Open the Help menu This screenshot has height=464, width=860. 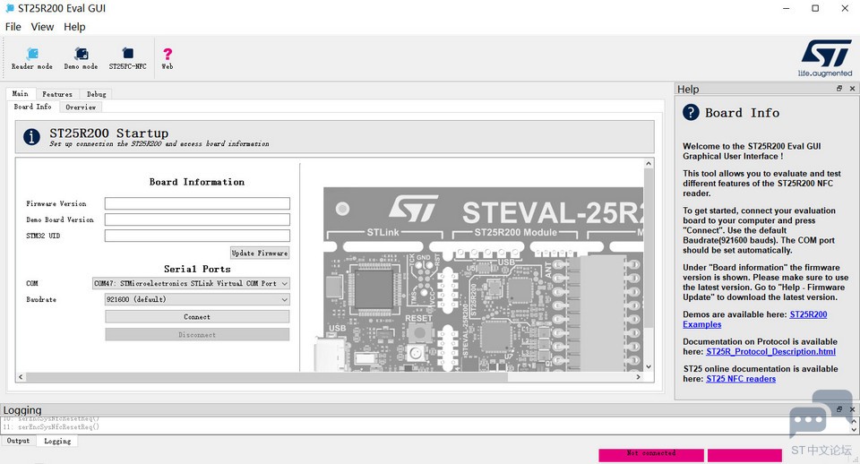click(x=74, y=26)
